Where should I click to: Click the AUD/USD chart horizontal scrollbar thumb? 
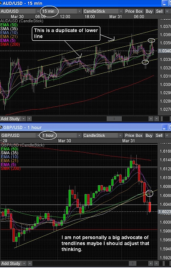point(114,119)
